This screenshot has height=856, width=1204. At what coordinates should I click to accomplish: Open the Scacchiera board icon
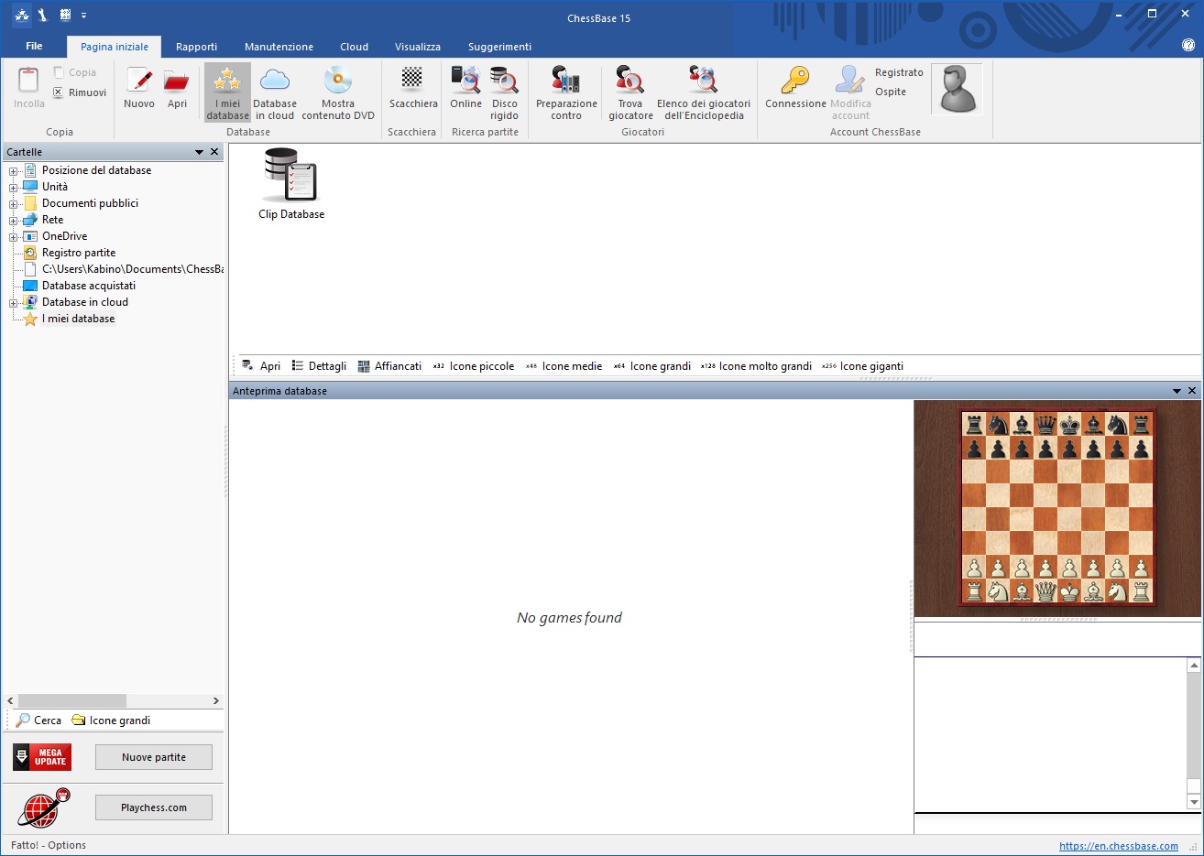click(x=412, y=79)
